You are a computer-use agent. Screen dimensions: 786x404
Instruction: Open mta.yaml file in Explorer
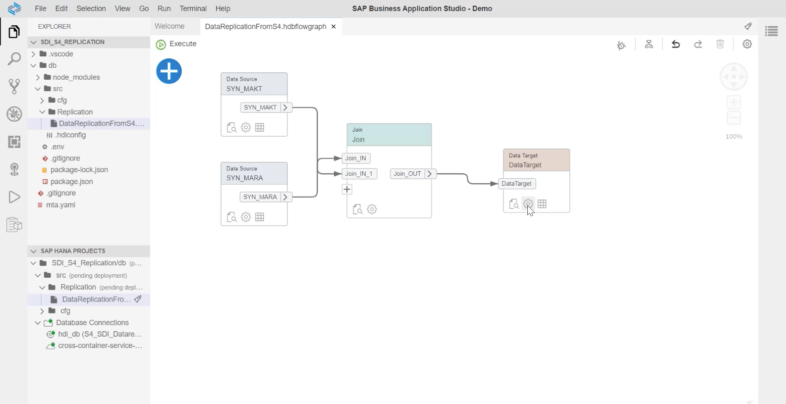[x=60, y=205]
